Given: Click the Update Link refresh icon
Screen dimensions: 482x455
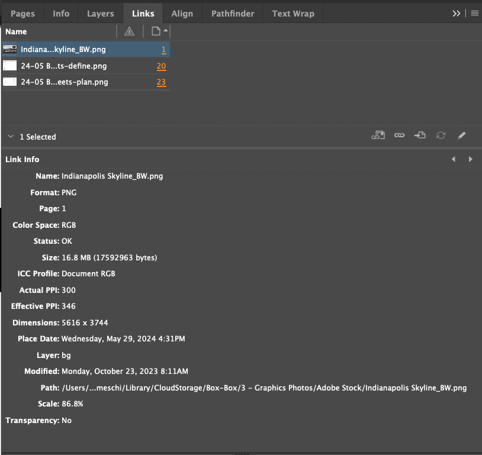Looking at the screenshot, I should point(441,135).
